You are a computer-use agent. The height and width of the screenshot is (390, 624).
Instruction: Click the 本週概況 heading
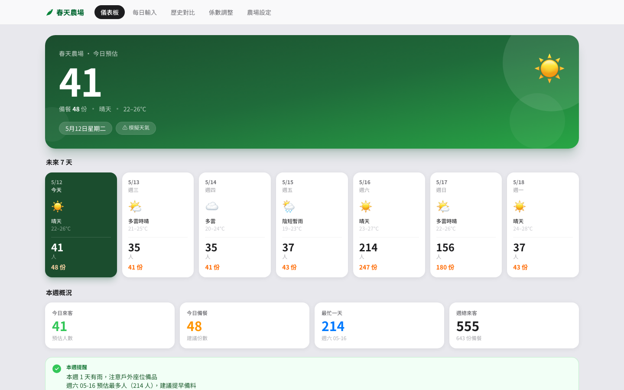59,293
